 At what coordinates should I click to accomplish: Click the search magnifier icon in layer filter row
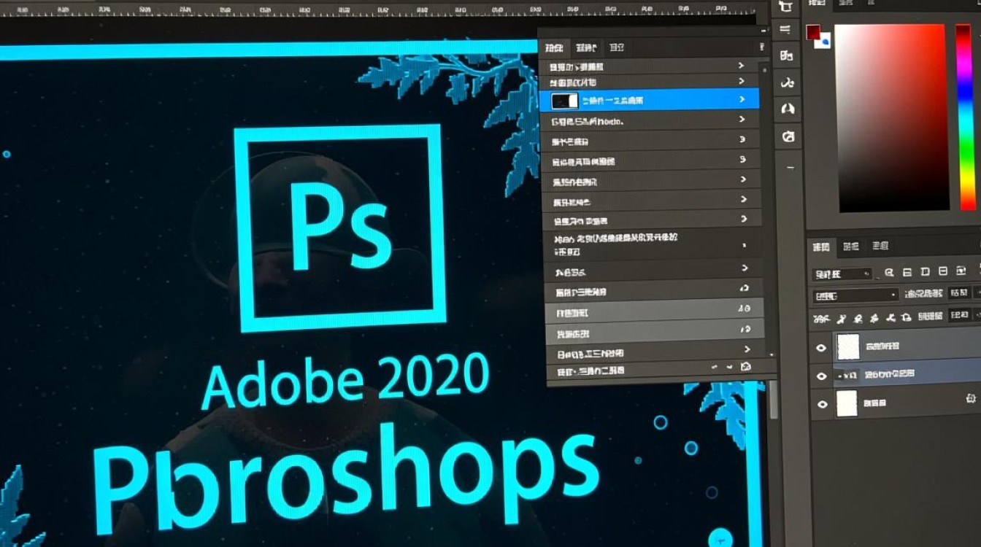[x=889, y=273]
